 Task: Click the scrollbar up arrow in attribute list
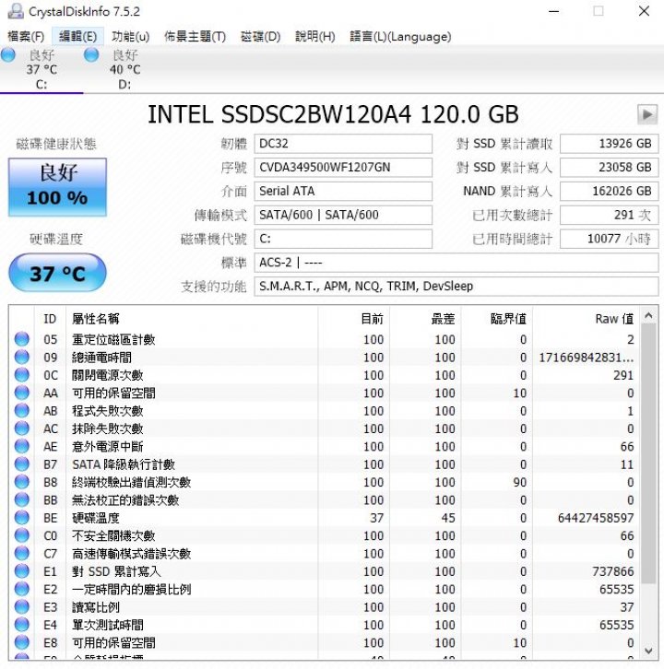coord(649,317)
